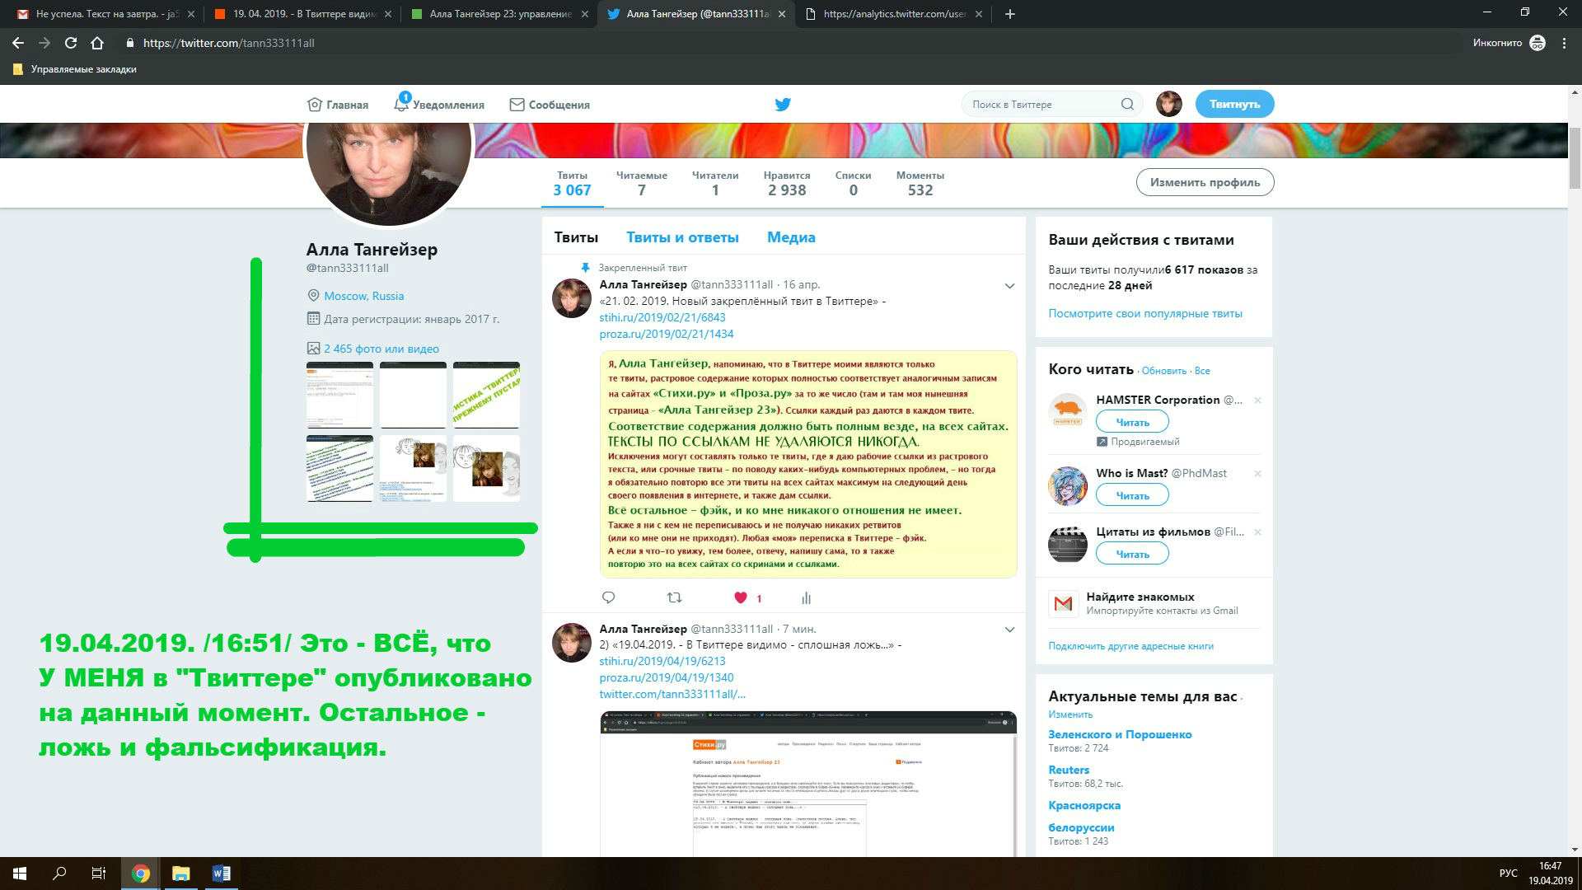Open Reuters trending topic
The height and width of the screenshot is (890, 1582).
pos(1069,770)
